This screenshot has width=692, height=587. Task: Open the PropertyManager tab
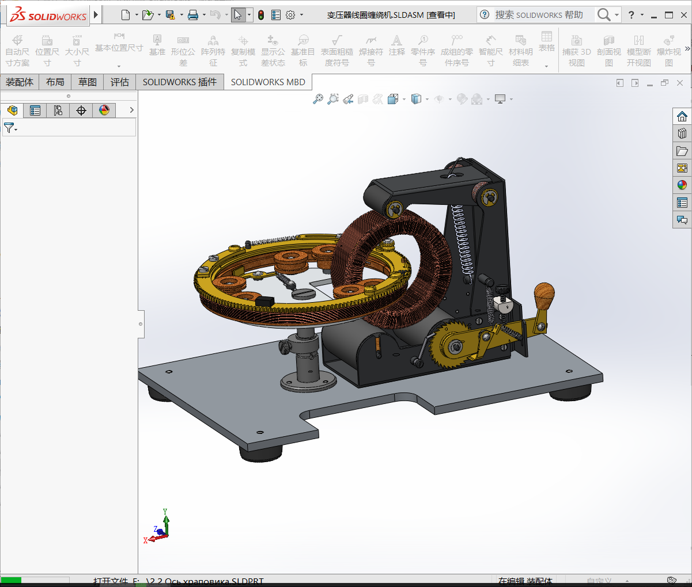[35, 110]
